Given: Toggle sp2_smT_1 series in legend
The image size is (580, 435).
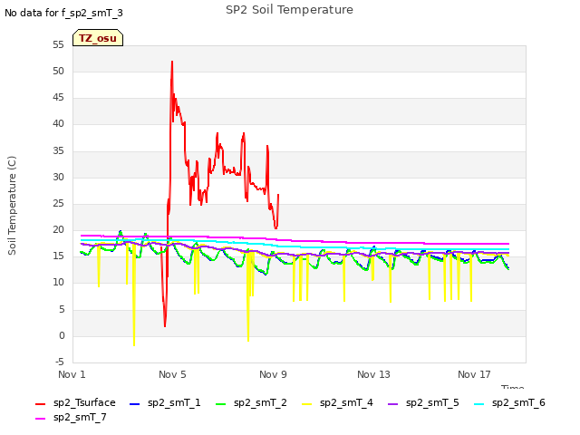Looking at the screenshot, I should 165,402.
